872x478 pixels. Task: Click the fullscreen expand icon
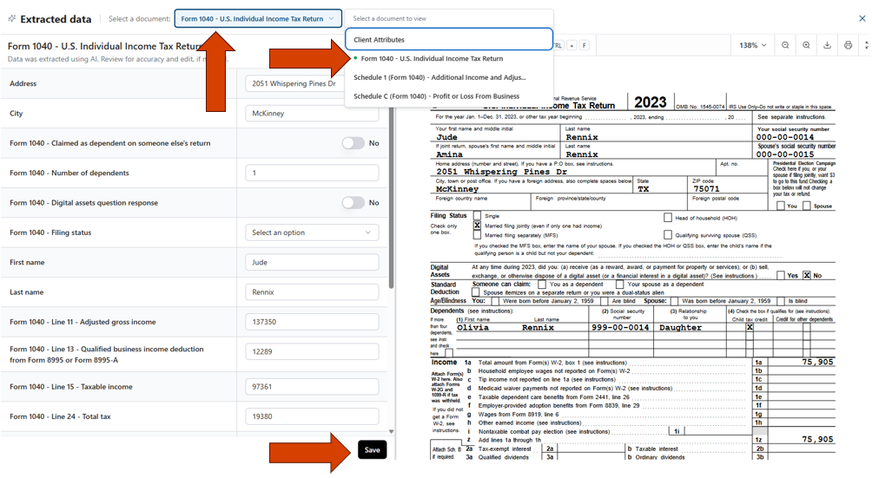(x=866, y=45)
